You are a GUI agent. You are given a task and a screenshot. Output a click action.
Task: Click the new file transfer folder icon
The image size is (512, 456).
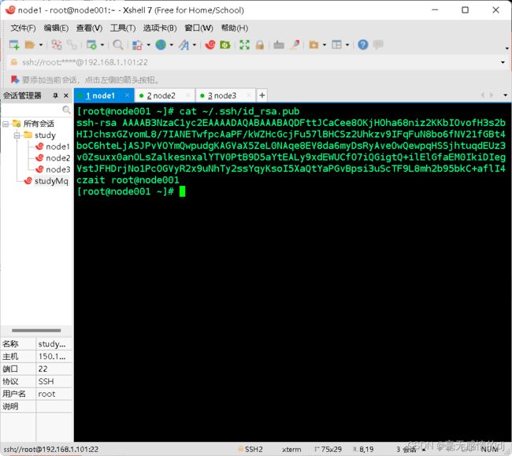pos(314,45)
